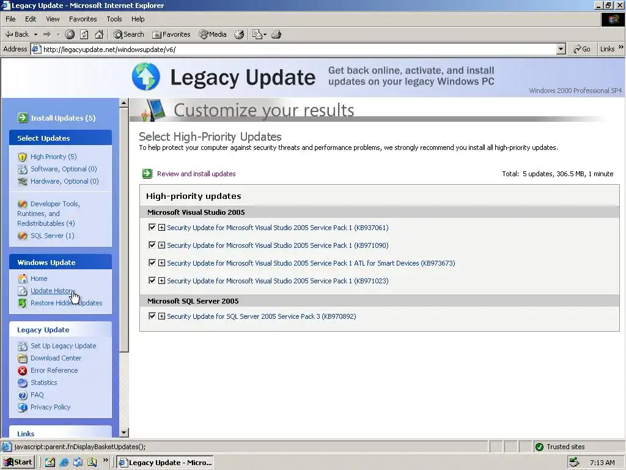Screen dimensions: 626x470
Task: Open the Update History link
Action: pyautogui.click(x=53, y=291)
